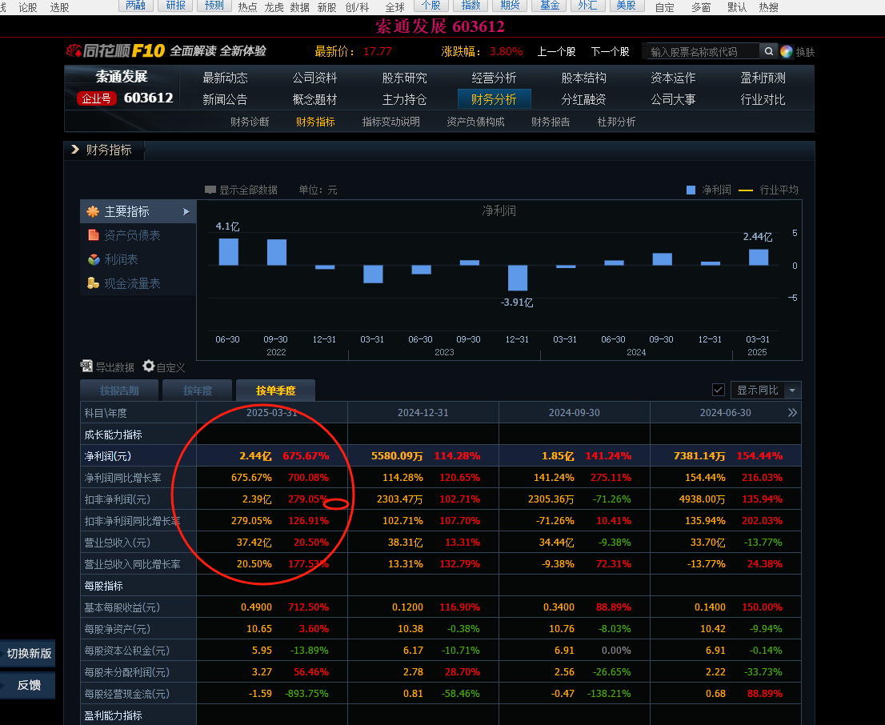Open the 杜邦分析 sub-tab
The height and width of the screenshot is (725, 885).
tap(616, 122)
